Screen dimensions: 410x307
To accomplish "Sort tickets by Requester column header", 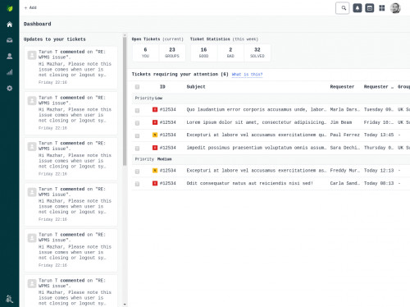I will tap(342, 87).
